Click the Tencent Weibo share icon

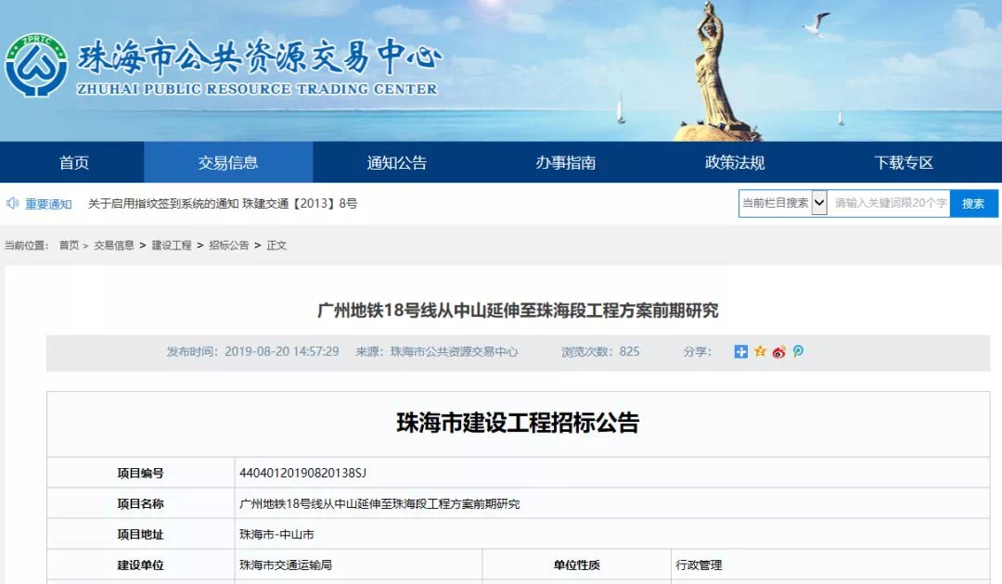point(798,351)
